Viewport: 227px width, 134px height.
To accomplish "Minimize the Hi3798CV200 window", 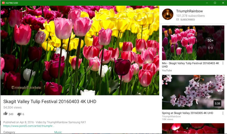I will pos(207,3).
